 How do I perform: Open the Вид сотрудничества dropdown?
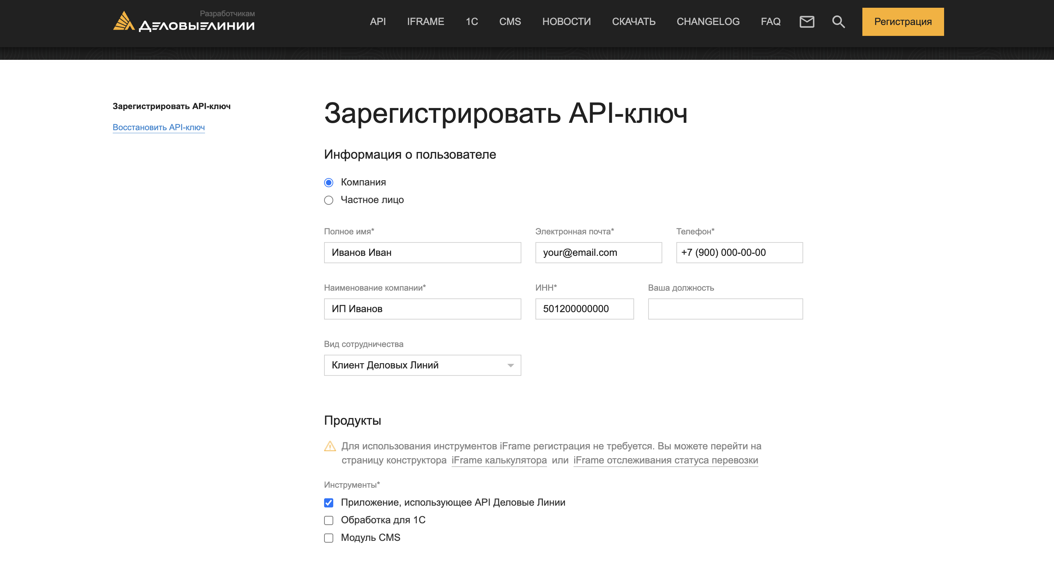click(x=422, y=365)
